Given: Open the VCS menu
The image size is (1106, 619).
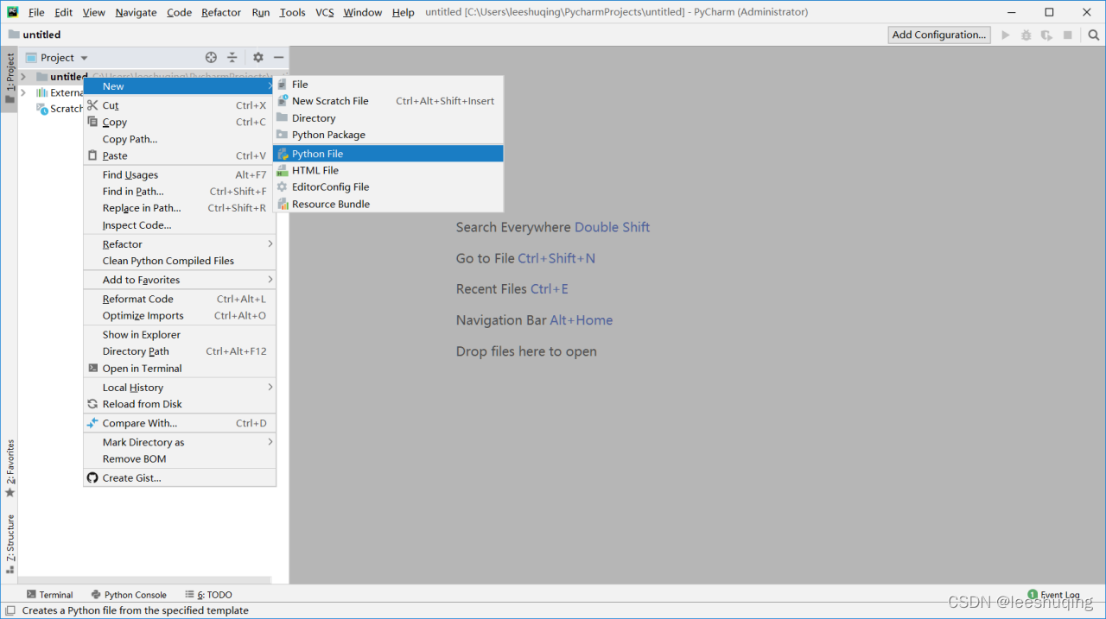Looking at the screenshot, I should click(x=324, y=12).
